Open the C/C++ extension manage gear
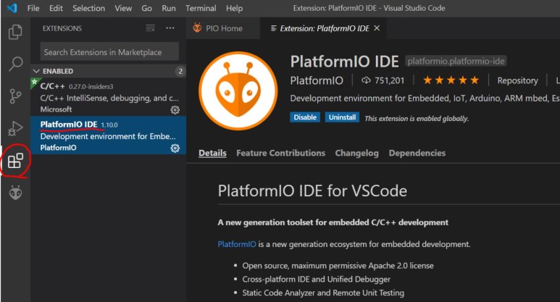 pyautogui.click(x=175, y=110)
